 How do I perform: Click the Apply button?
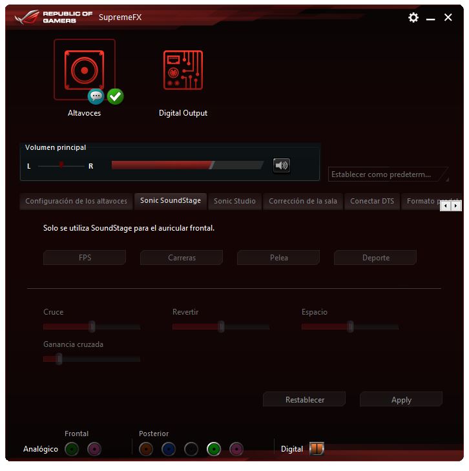(x=401, y=400)
